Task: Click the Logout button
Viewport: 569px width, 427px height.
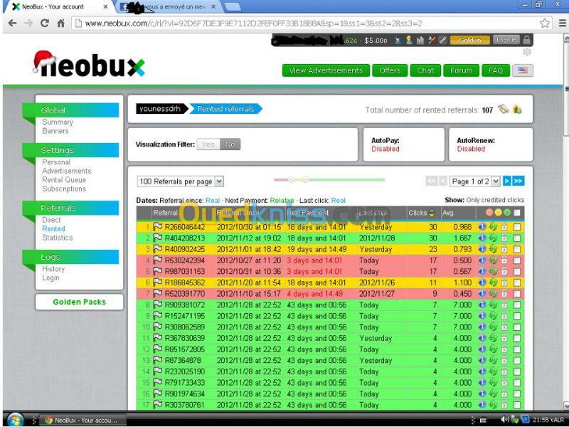Action: (x=506, y=40)
